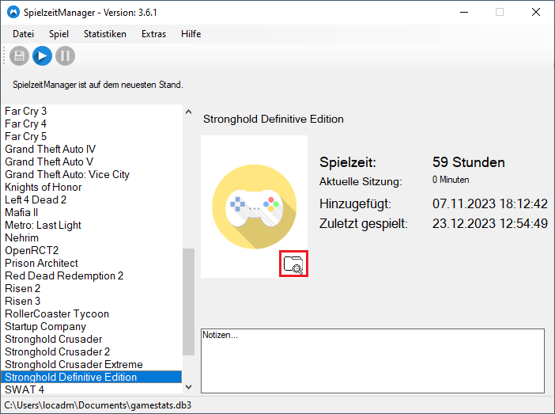Click the save icon in toolbar
Image resolution: width=555 pixels, height=414 pixels.
coord(19,55)
